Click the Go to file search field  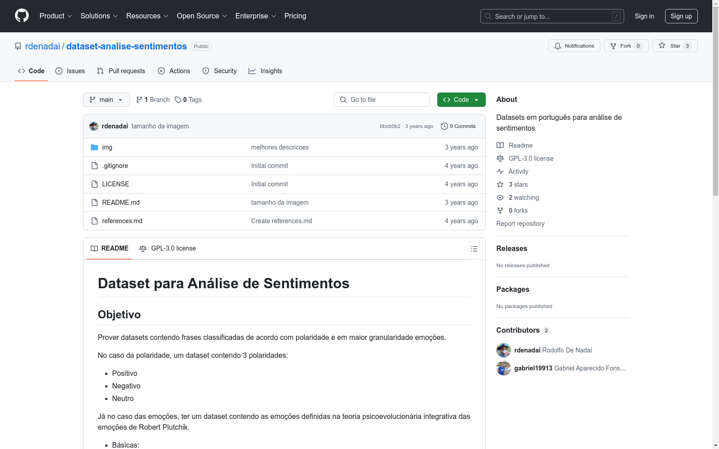(x=382, y=100)
